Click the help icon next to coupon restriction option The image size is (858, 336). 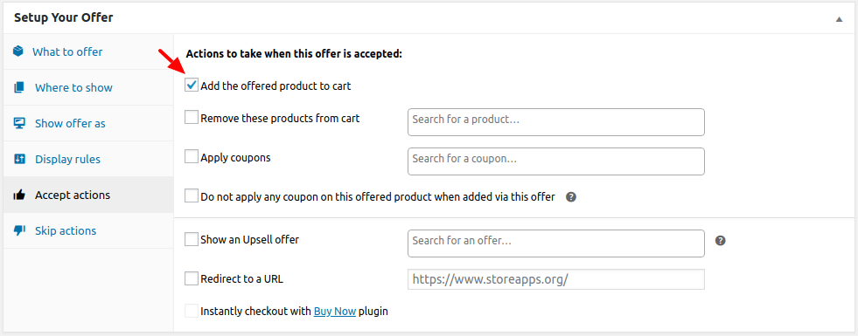coord(571,196)
